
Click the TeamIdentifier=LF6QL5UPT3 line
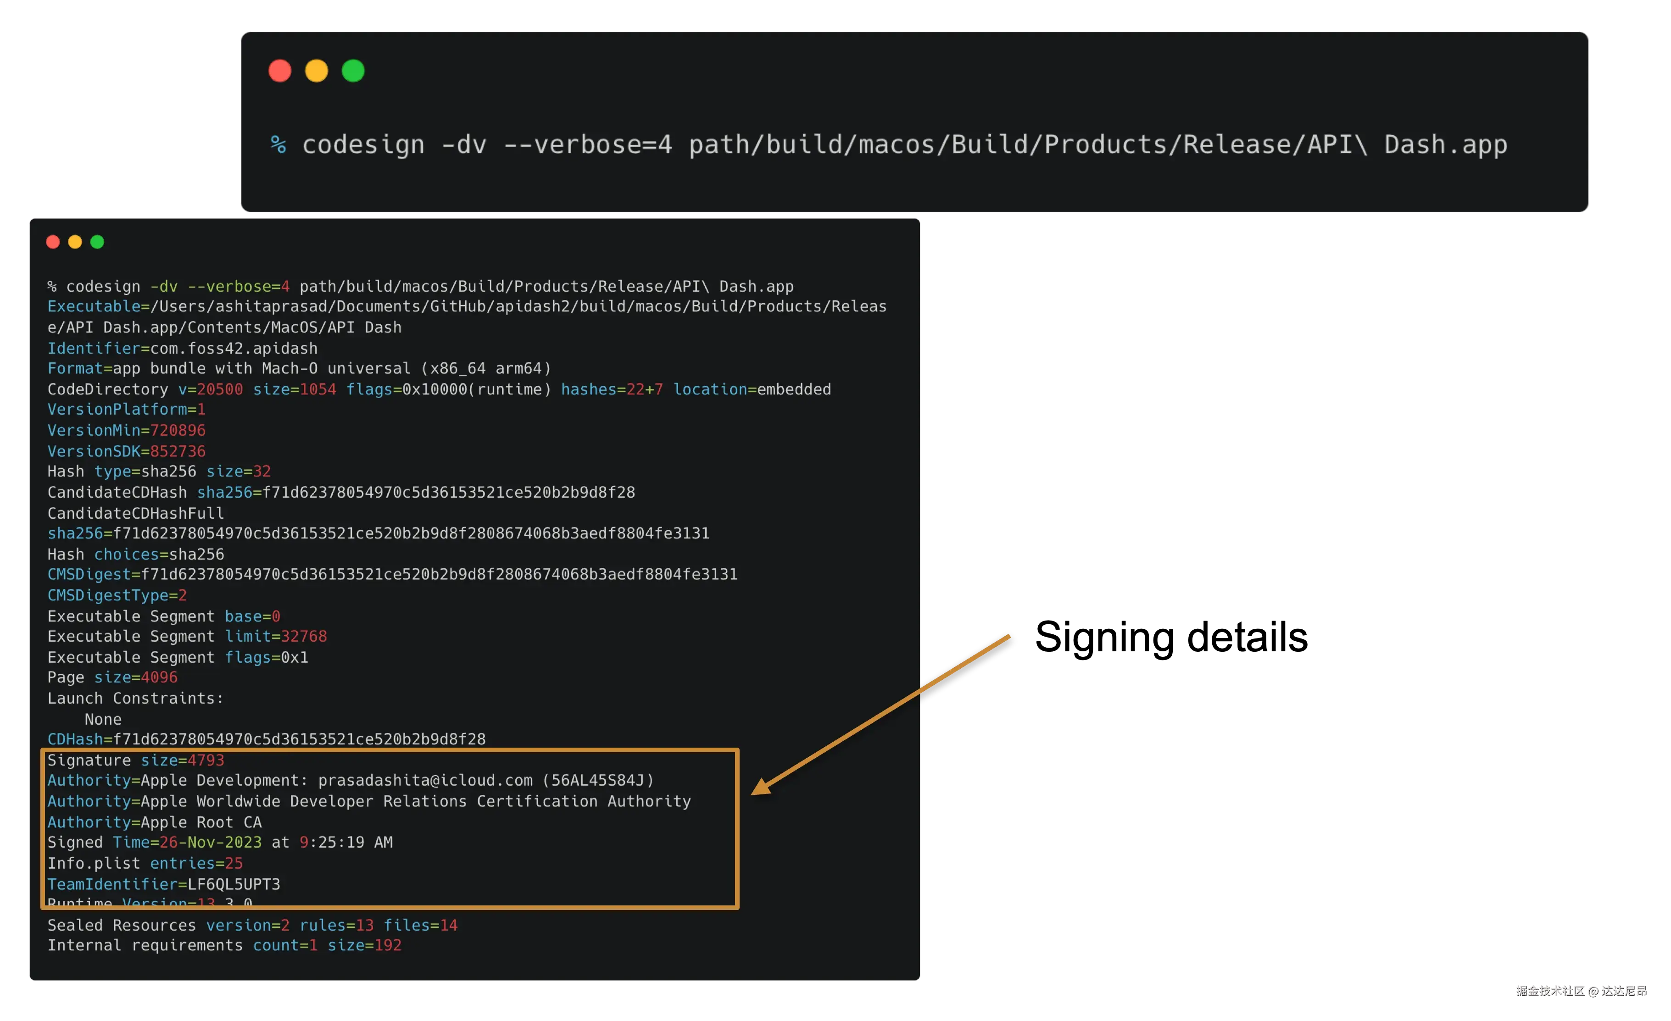[163, 884]
